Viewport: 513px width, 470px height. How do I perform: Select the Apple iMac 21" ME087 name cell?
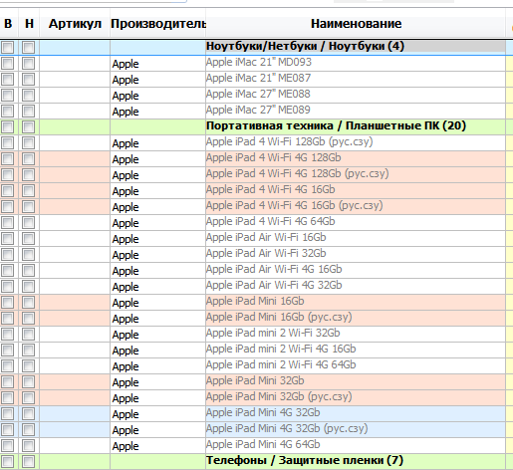pos(356,79)
